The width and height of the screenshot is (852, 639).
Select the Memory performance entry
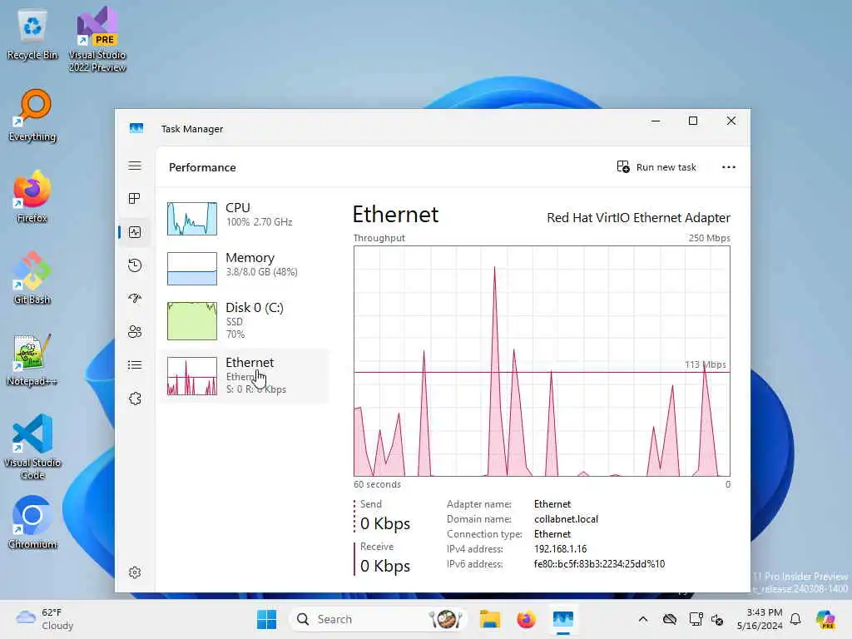245,268
